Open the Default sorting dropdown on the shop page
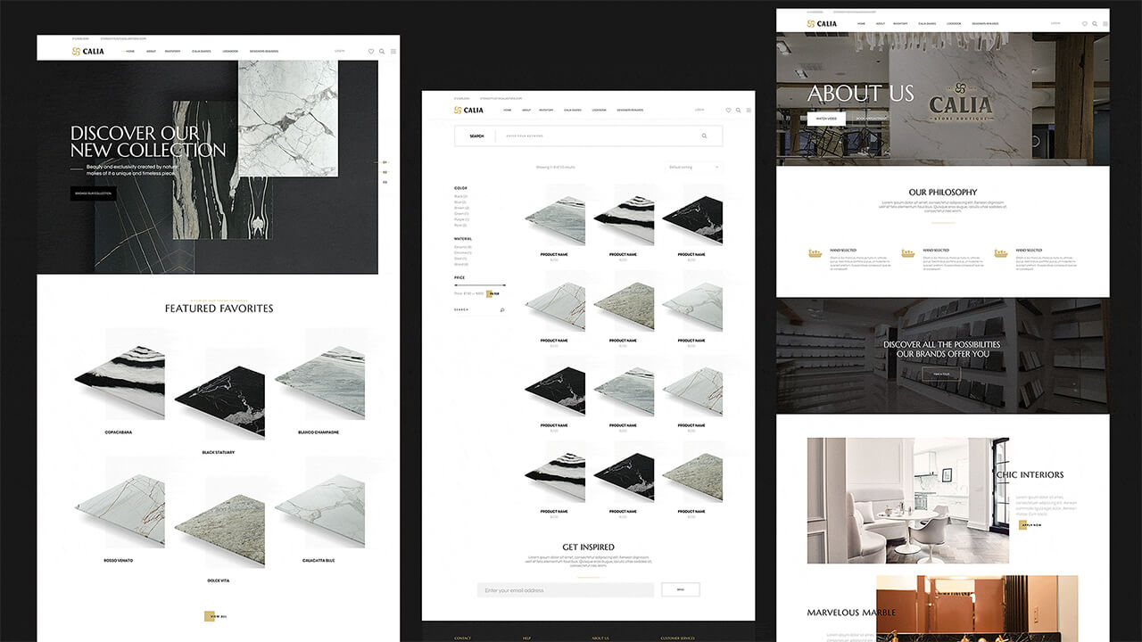The height and width of the screenshot is (642, 1142). [693, 167]
